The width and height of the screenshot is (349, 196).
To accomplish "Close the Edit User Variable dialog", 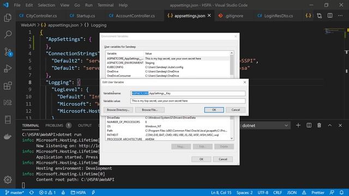I will coord(245,82).
